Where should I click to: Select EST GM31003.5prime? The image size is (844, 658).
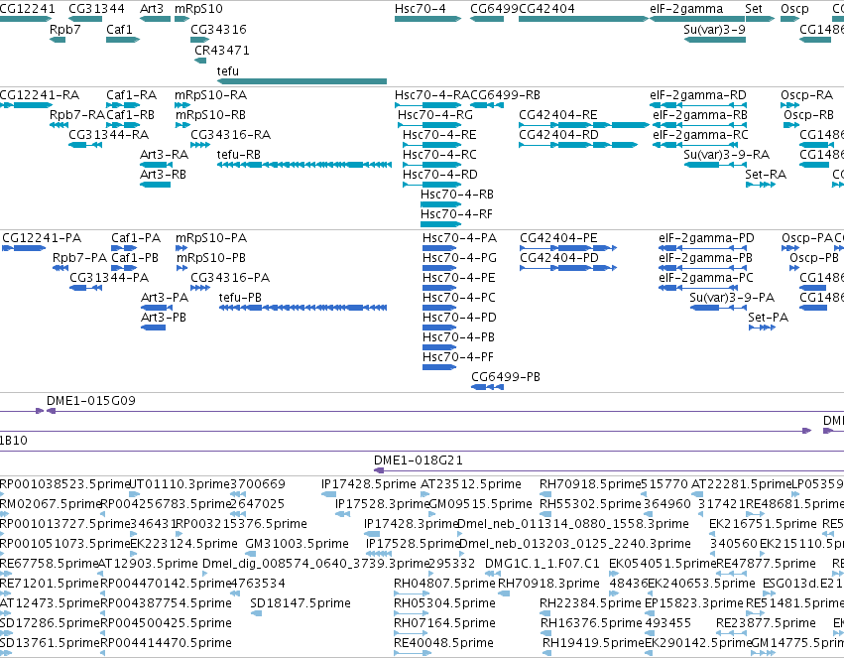point(248,554)
